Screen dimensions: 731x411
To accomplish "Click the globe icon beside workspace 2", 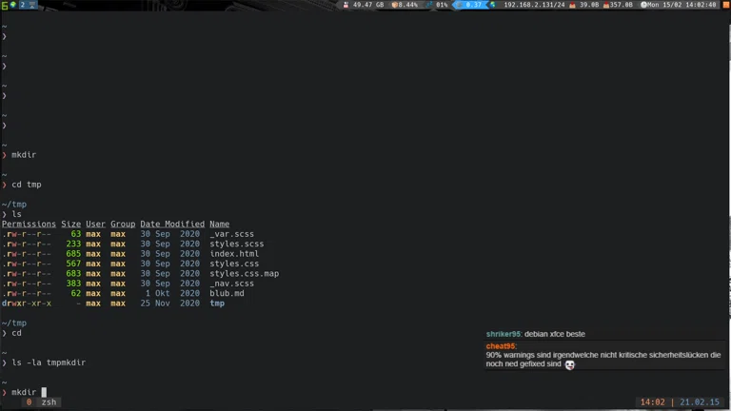I will (x=13, y=5).
